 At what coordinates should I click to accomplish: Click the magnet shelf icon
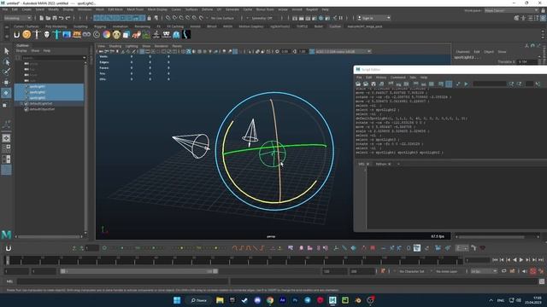coord(16,34)
